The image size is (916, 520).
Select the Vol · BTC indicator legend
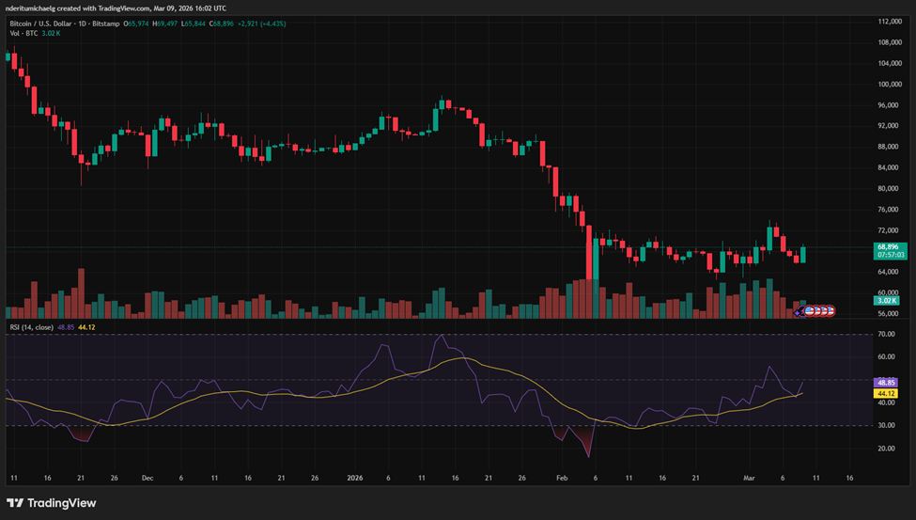tap(22, 33)
